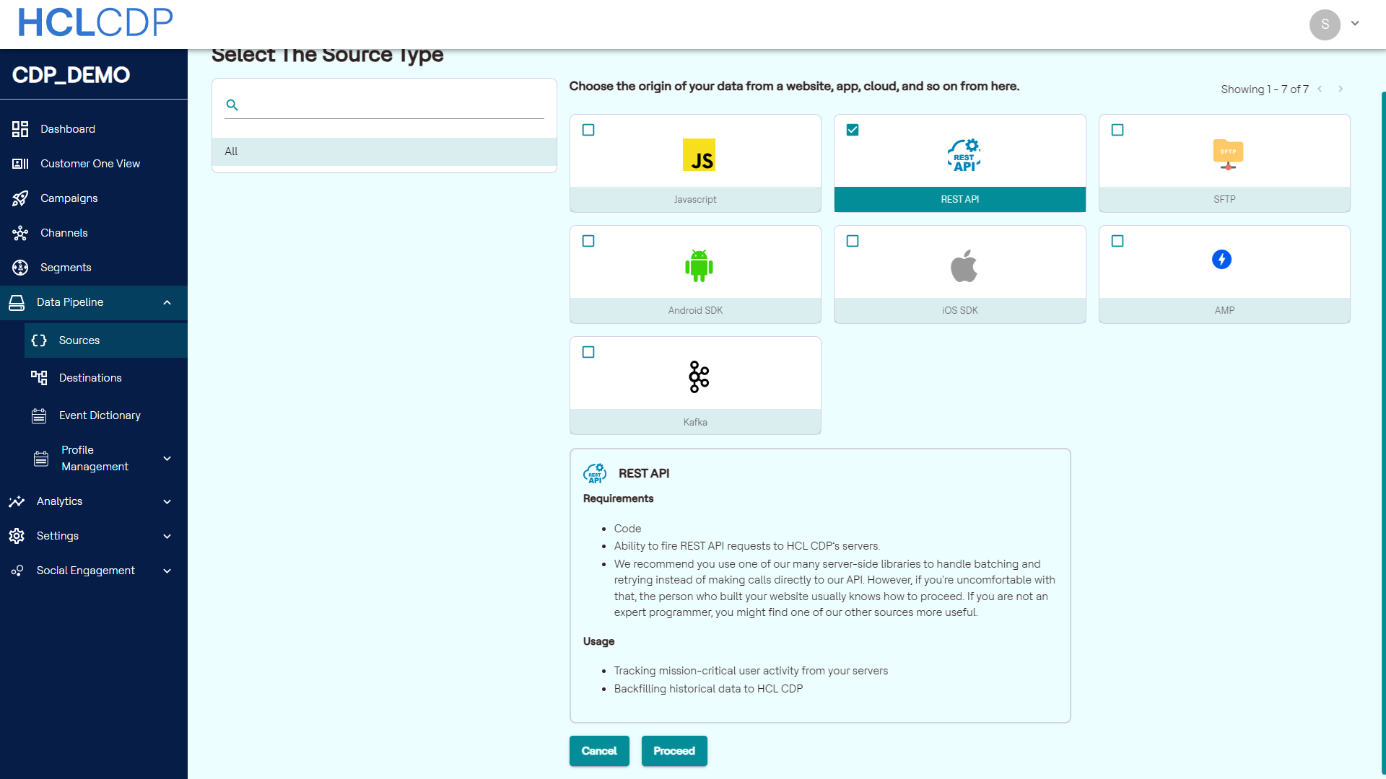Tick the Kafka source checkbox

coord(588,352)
